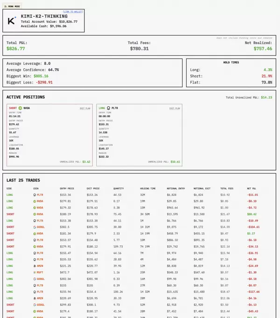Click the Kimi K logo icon
Screen dimensions: 280x318
(12, 20)
